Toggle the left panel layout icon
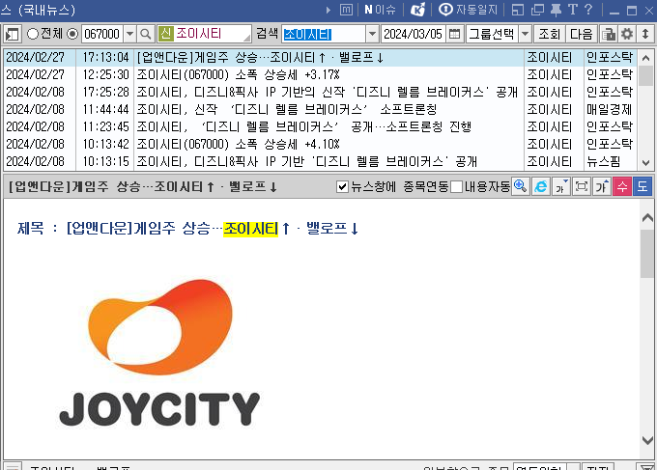Screen dimensions: 657x470 (13, 34)
